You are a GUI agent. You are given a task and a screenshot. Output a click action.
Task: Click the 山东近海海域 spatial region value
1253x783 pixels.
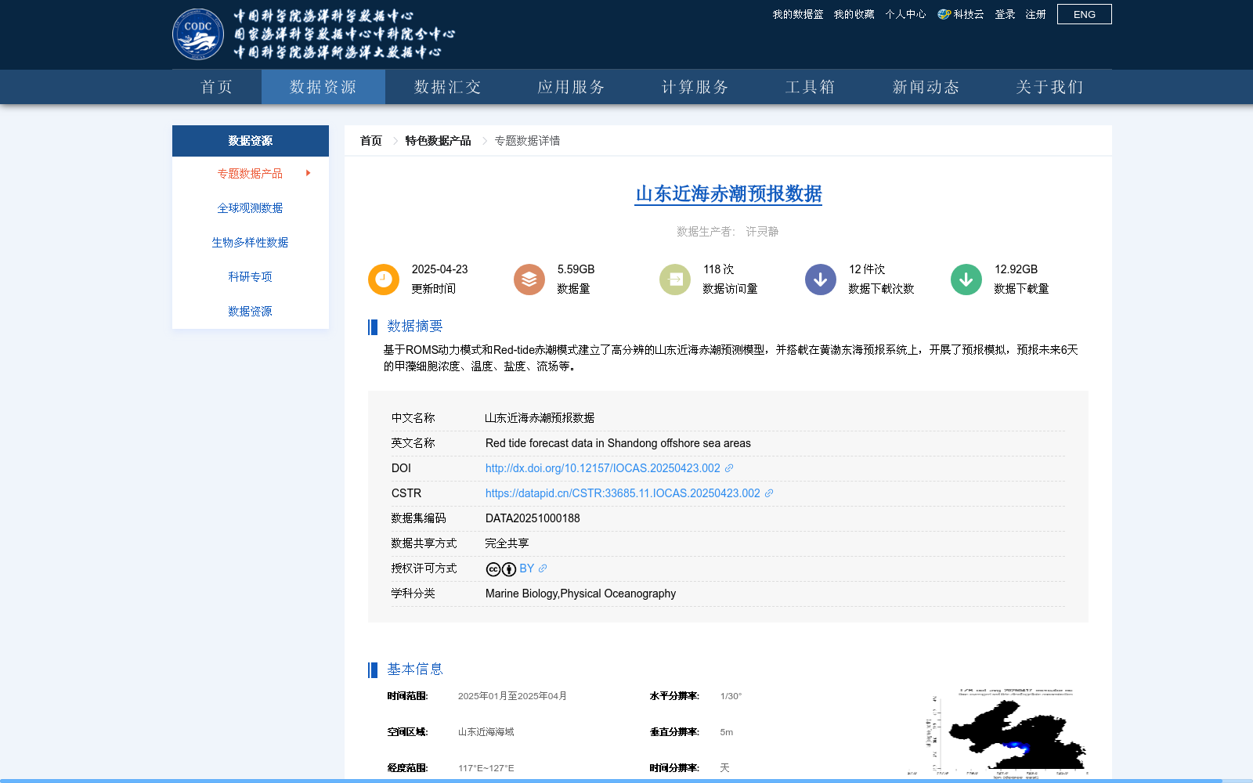pyautogui.click(x=486, y=732)
